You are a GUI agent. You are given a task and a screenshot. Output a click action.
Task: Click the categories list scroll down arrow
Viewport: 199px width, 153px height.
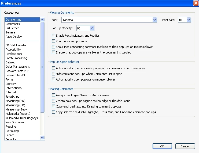(42, 137)
